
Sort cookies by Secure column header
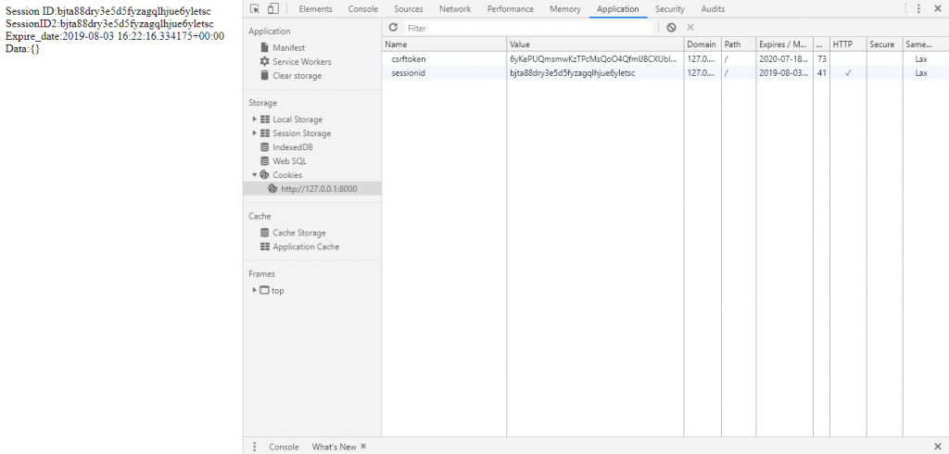884,44
